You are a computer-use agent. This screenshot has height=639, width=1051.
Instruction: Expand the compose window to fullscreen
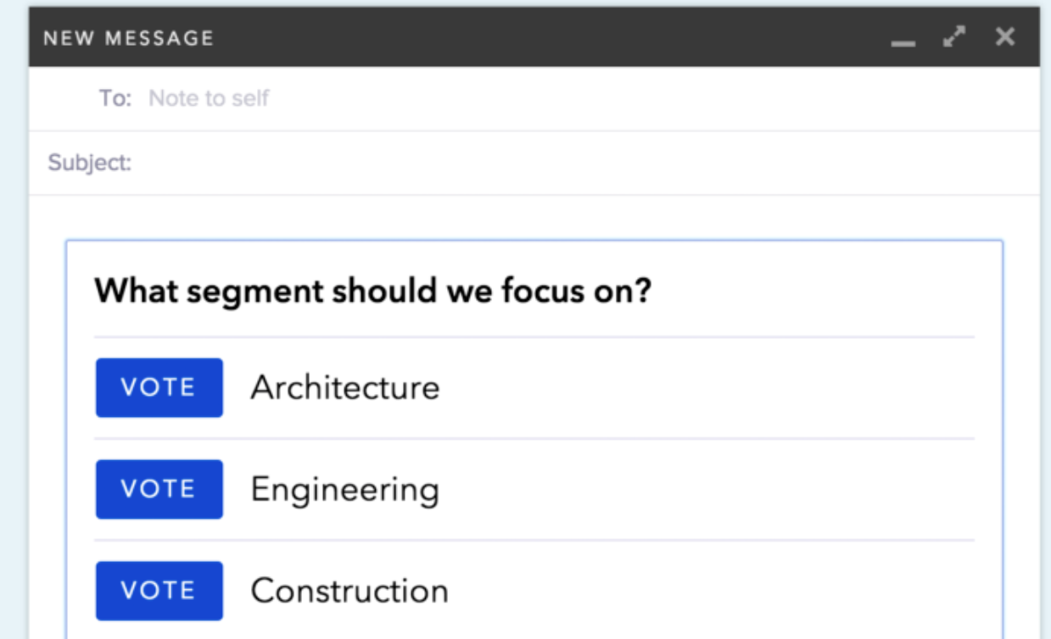pos(954,37)
